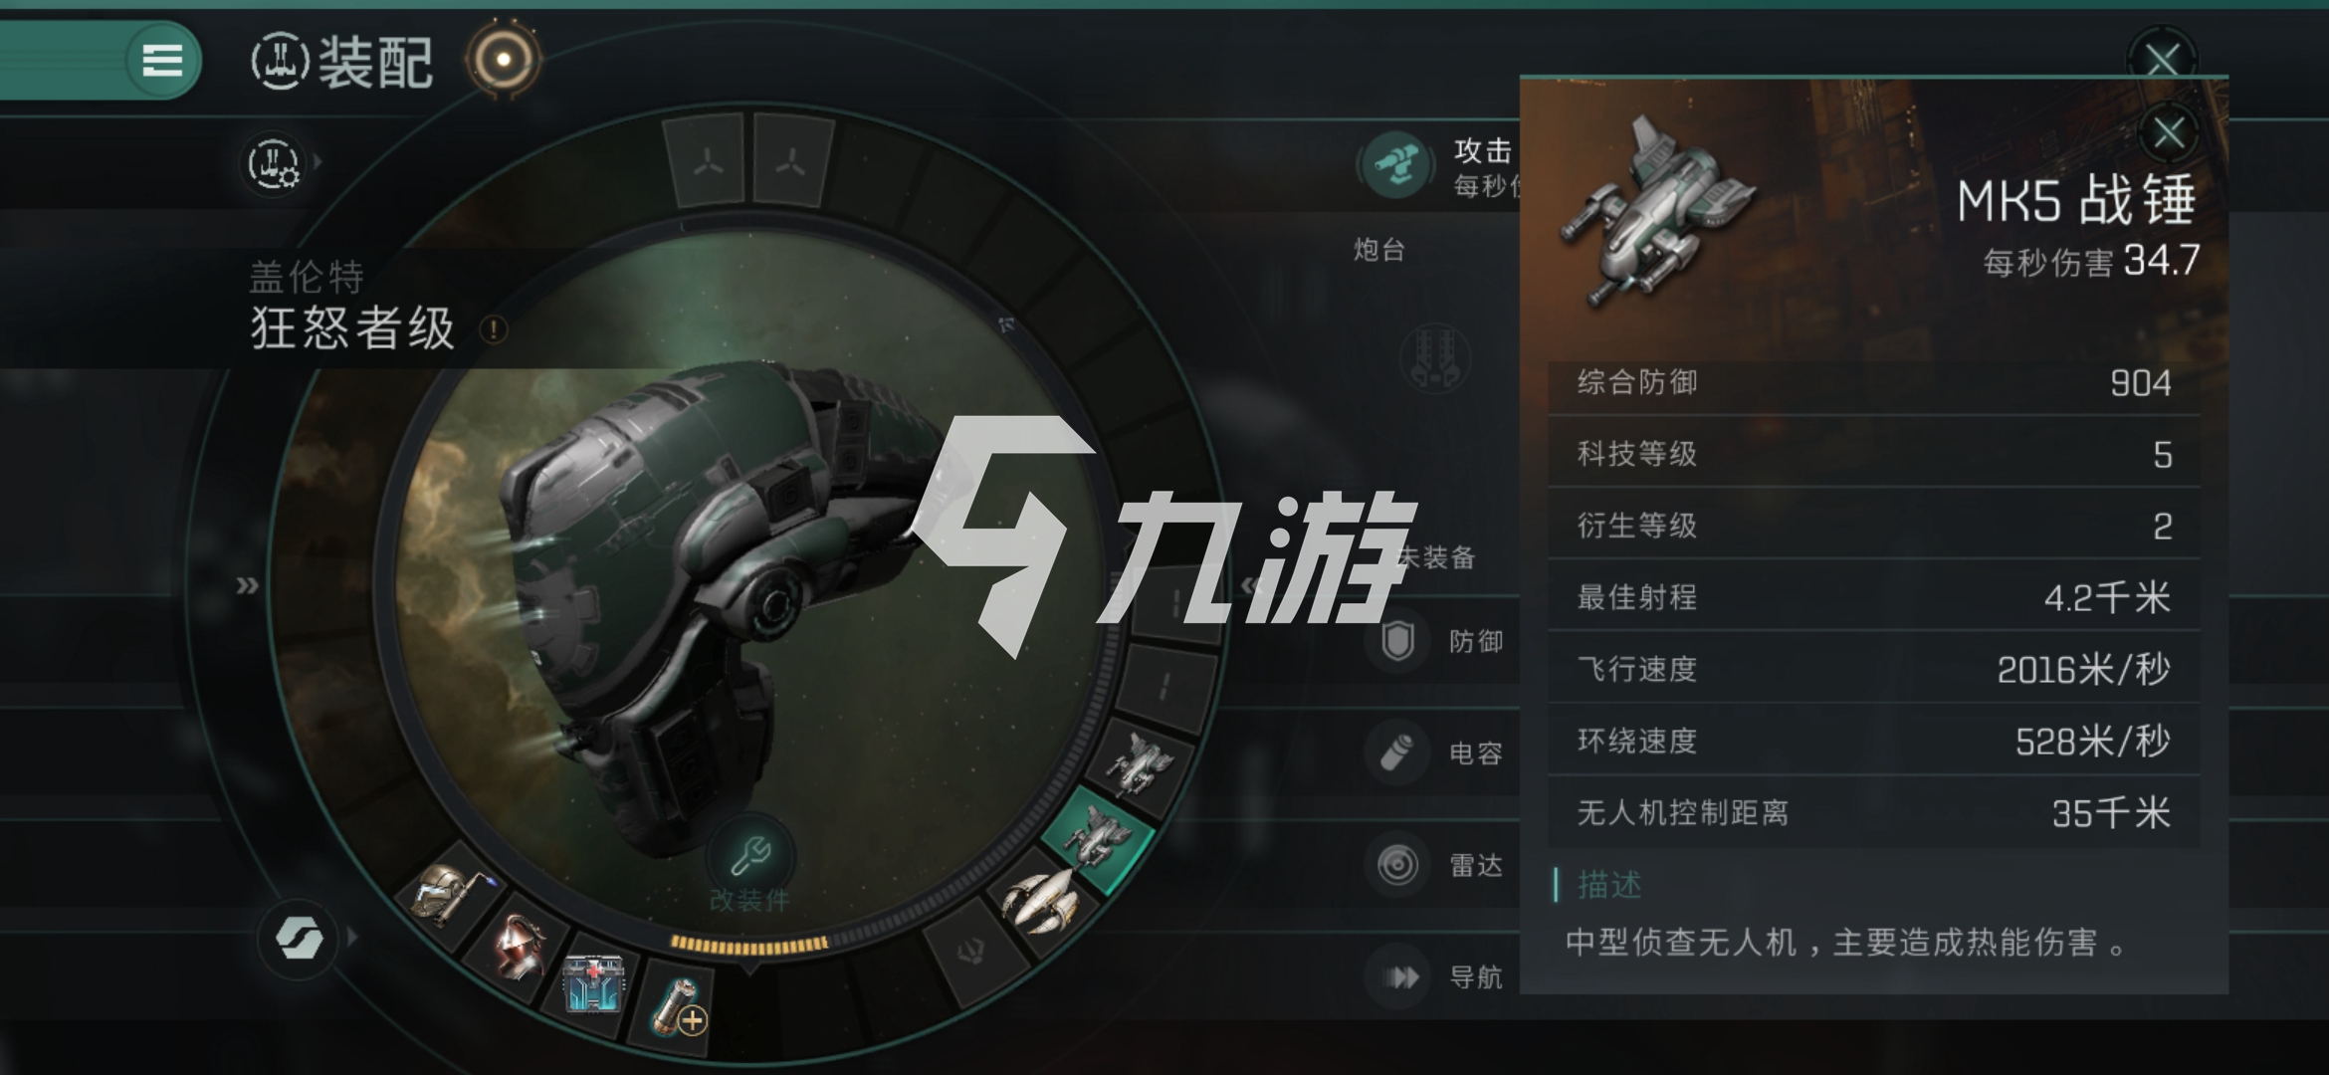Select the highlighted drone slot
Screen dimensions: 2329x1075
pyautogui.click(x=1096, y=836)
